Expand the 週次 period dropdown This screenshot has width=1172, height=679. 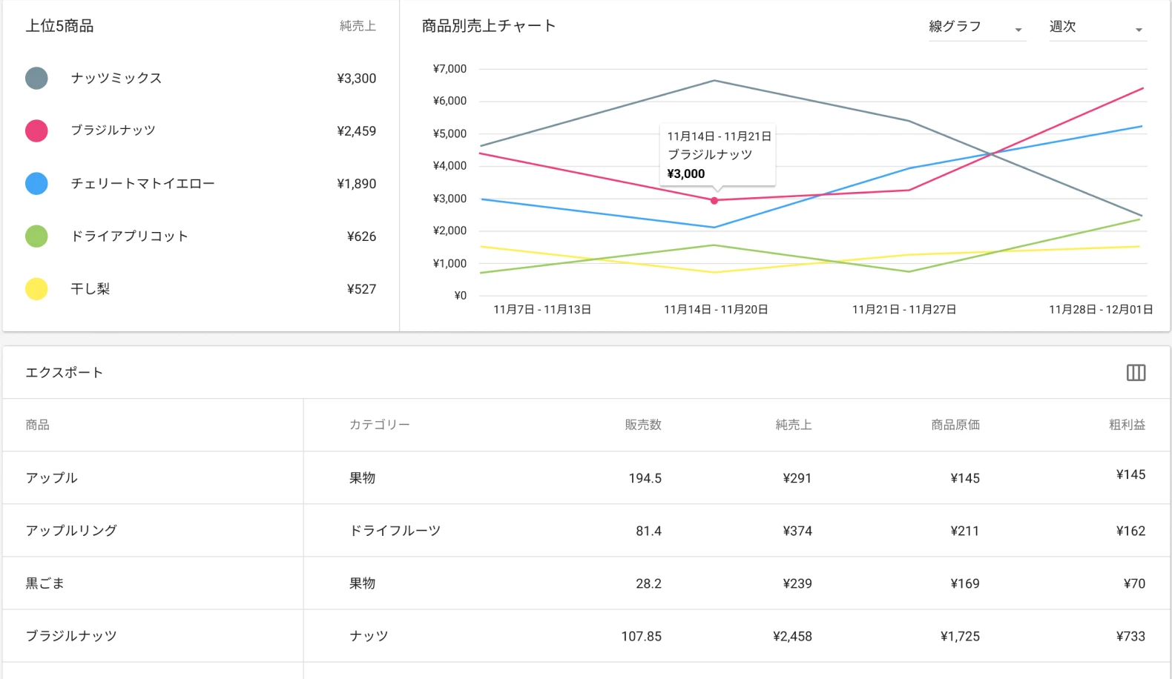coord(1096,27)
